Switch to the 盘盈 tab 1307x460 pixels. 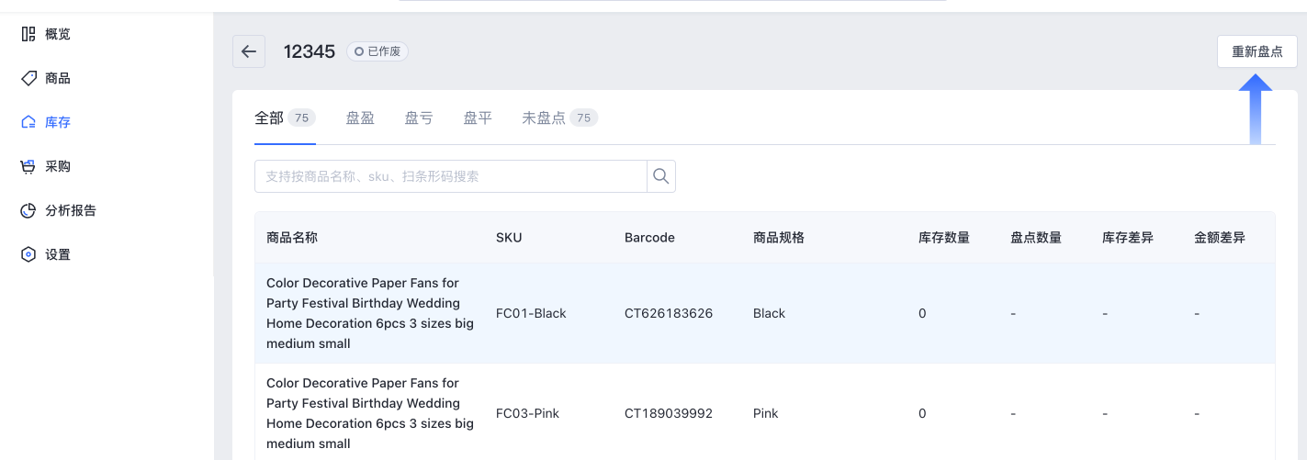360,118
